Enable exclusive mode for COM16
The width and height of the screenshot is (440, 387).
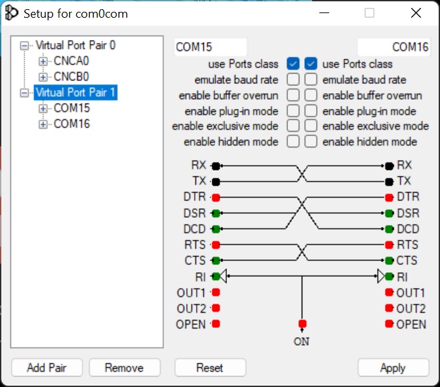pyautogui.click(x=311, y=126)
